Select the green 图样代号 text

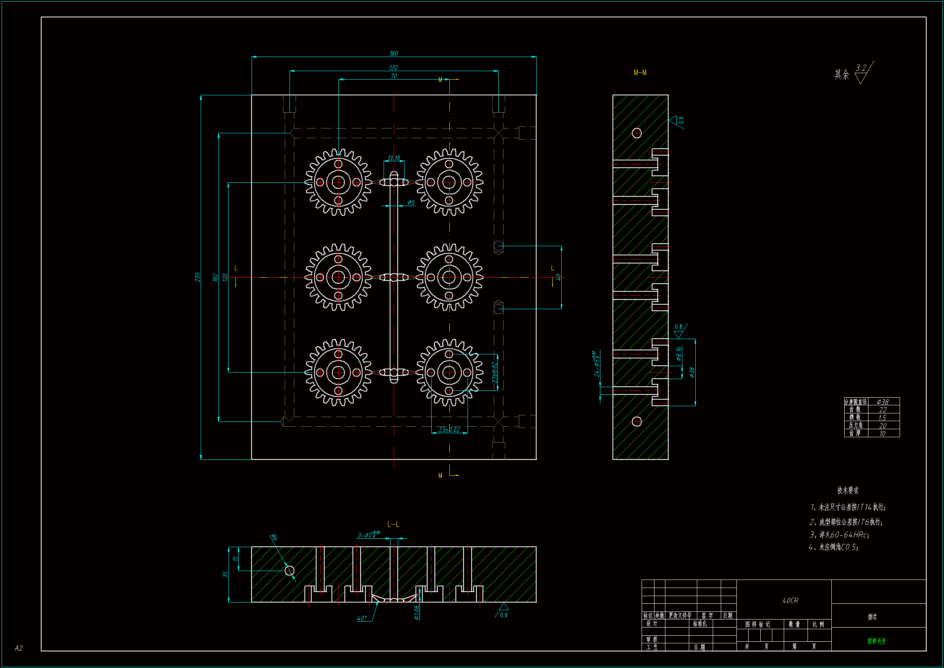[876, 641]
